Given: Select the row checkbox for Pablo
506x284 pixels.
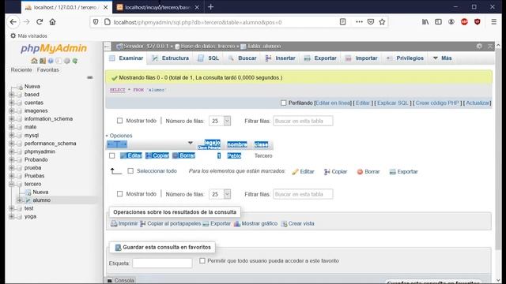Looking at the screenshot, I should pos(112,156).
